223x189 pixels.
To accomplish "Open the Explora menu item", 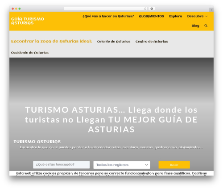I will click(176, 16).
